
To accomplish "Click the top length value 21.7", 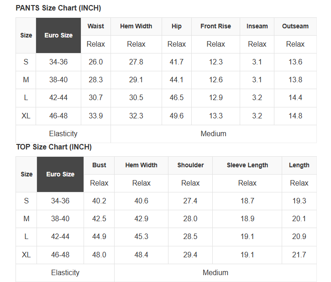I will tap(299, 255).
